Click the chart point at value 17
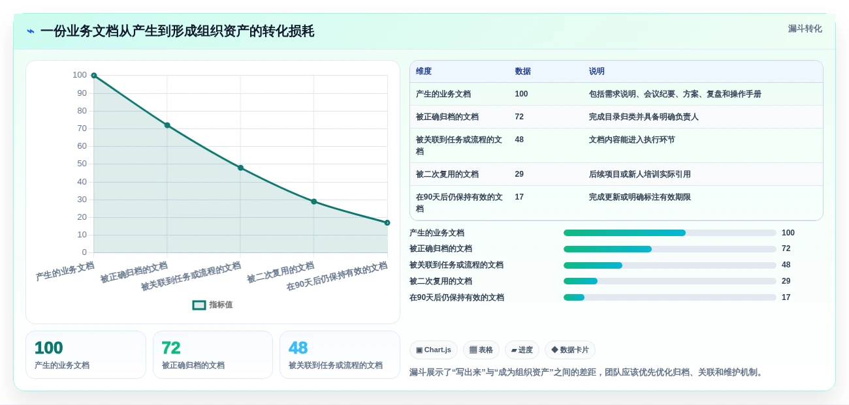 [387, 222]
